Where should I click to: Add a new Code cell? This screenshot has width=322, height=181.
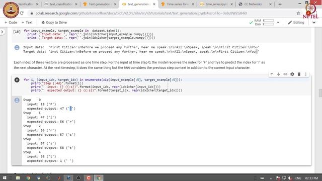[x=11, y=22]
